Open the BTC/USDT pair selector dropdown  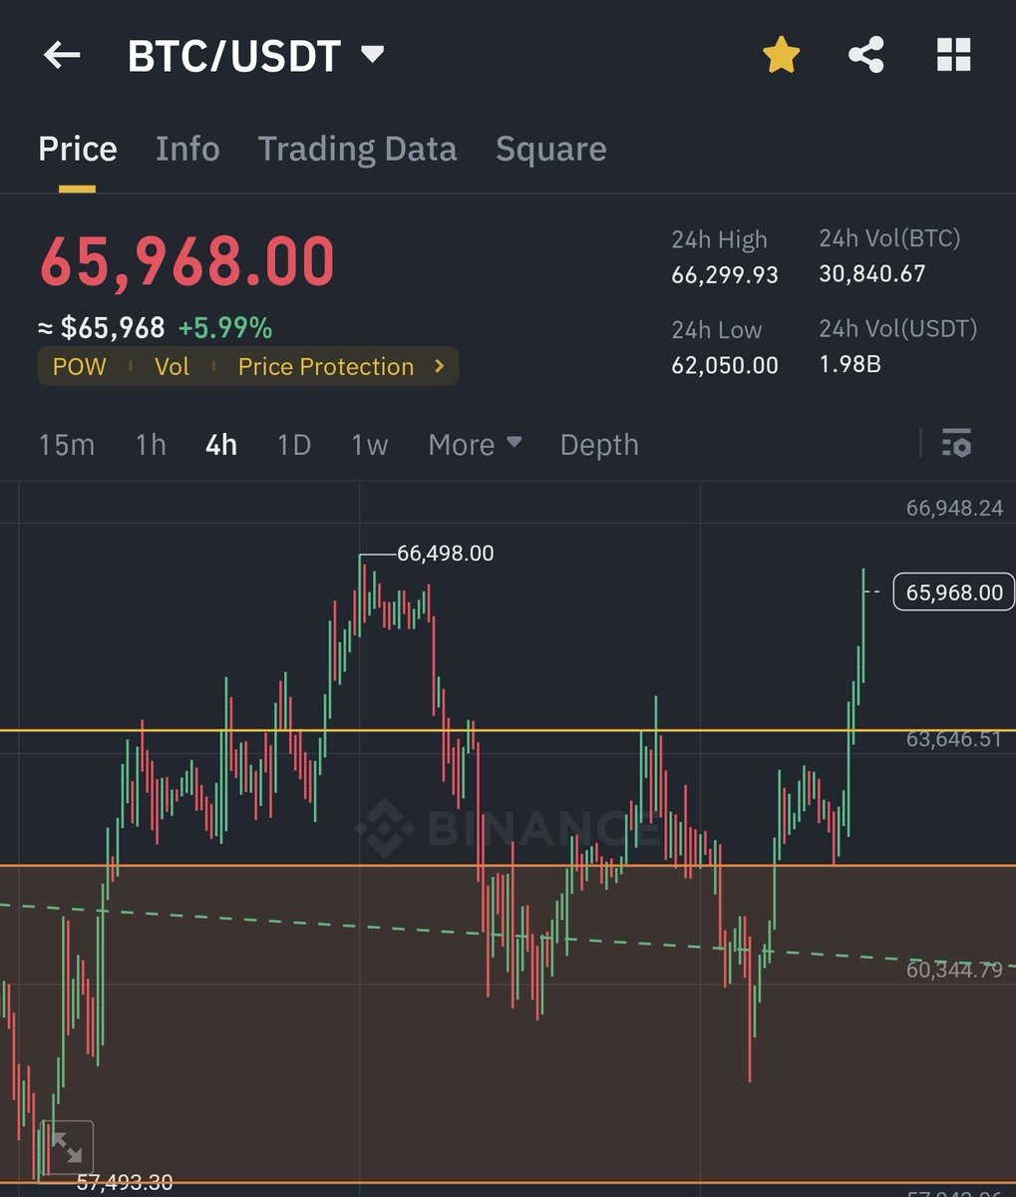click(255, 56)
